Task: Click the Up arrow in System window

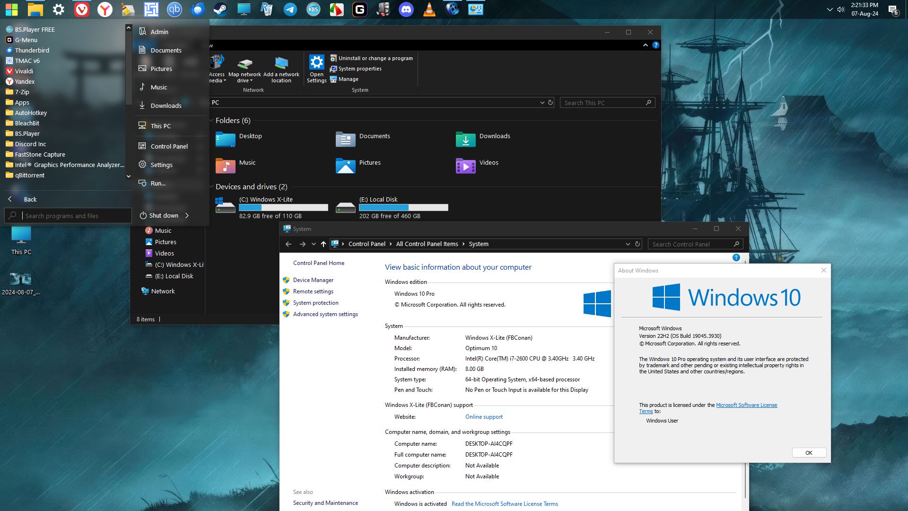Action: point(323,244)
